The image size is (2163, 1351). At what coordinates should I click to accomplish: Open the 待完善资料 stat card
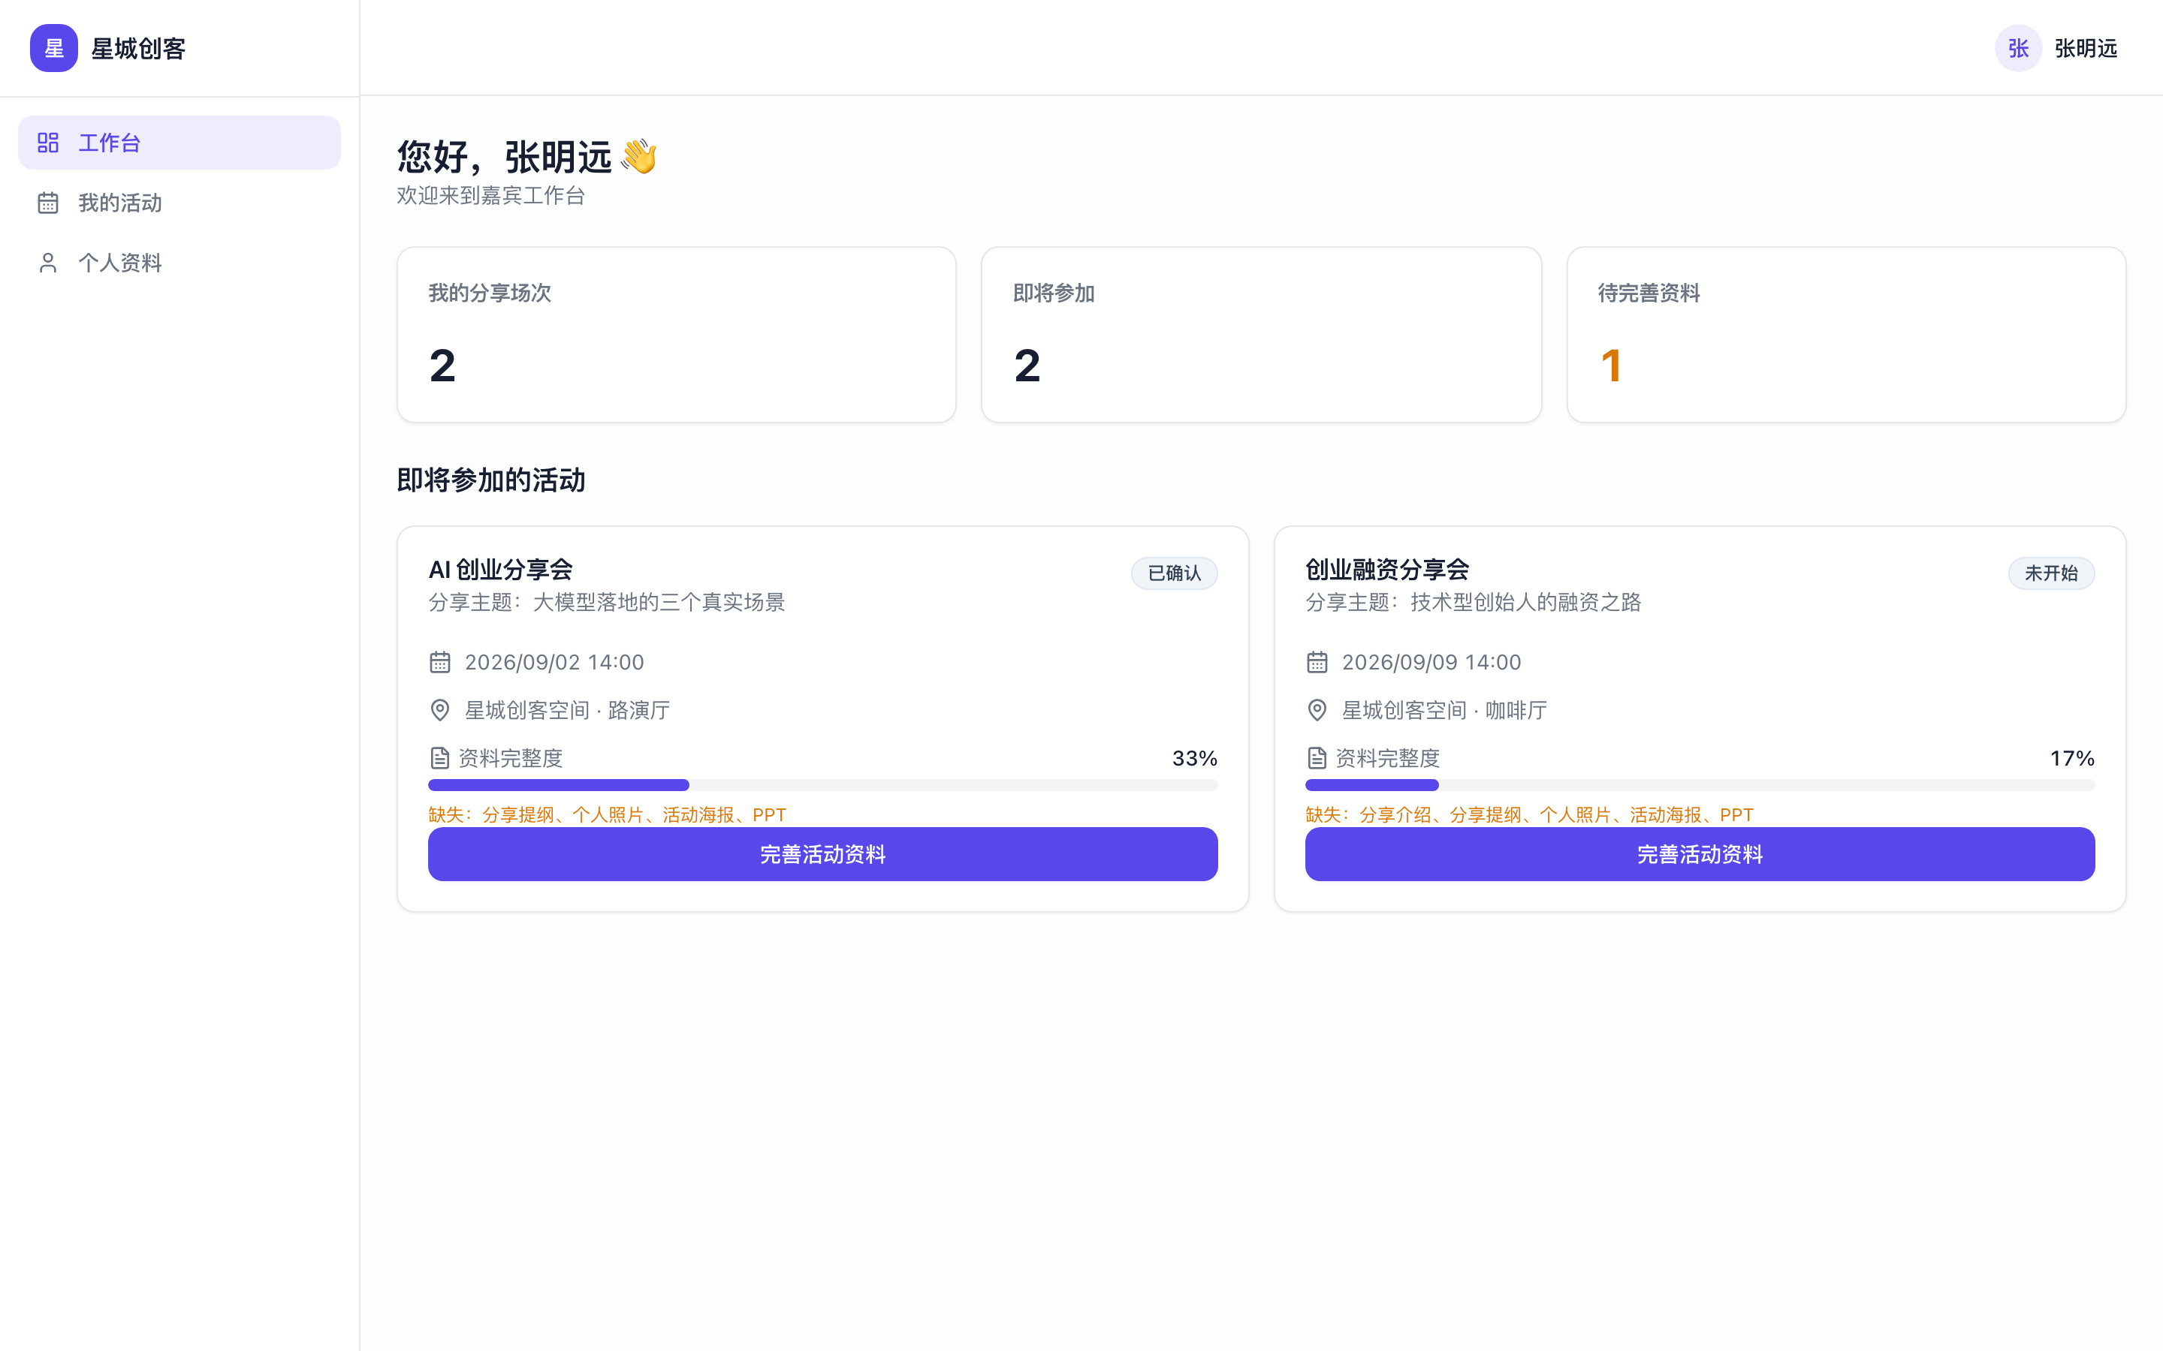tap(1846, 334)
